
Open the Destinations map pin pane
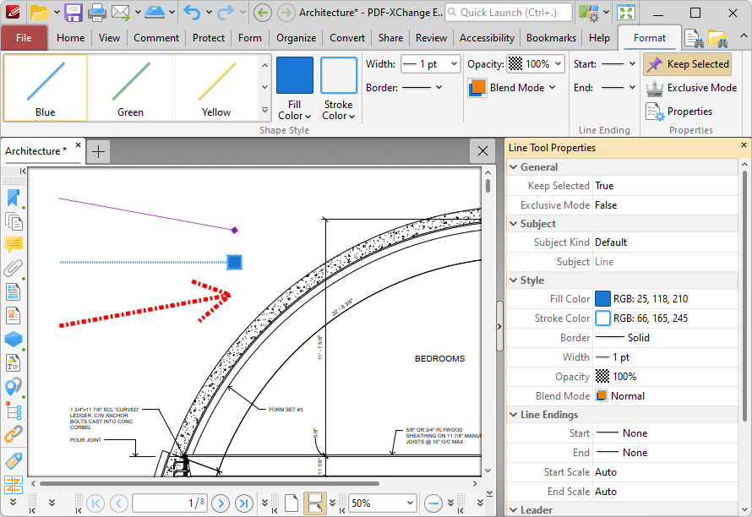(14, 387)
